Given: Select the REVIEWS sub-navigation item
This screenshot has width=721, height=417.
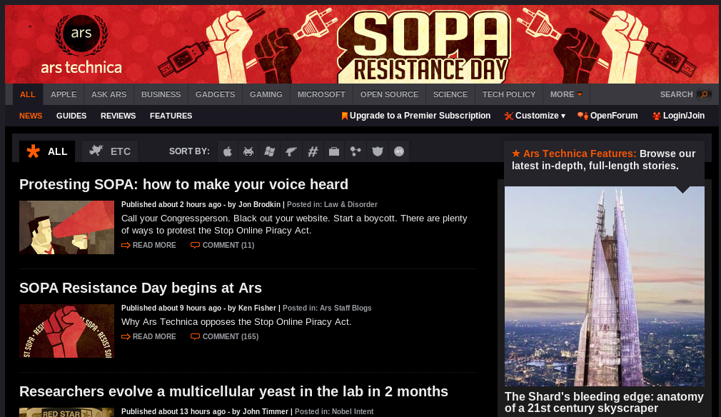Looking at the screenshot, I should 119,116.
